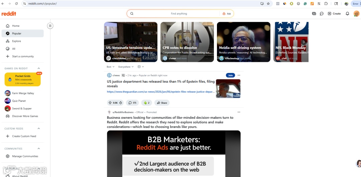This screenshot has height=177, width=361.
Task: Open the Everywhere location dropdown
Action: 126,67
